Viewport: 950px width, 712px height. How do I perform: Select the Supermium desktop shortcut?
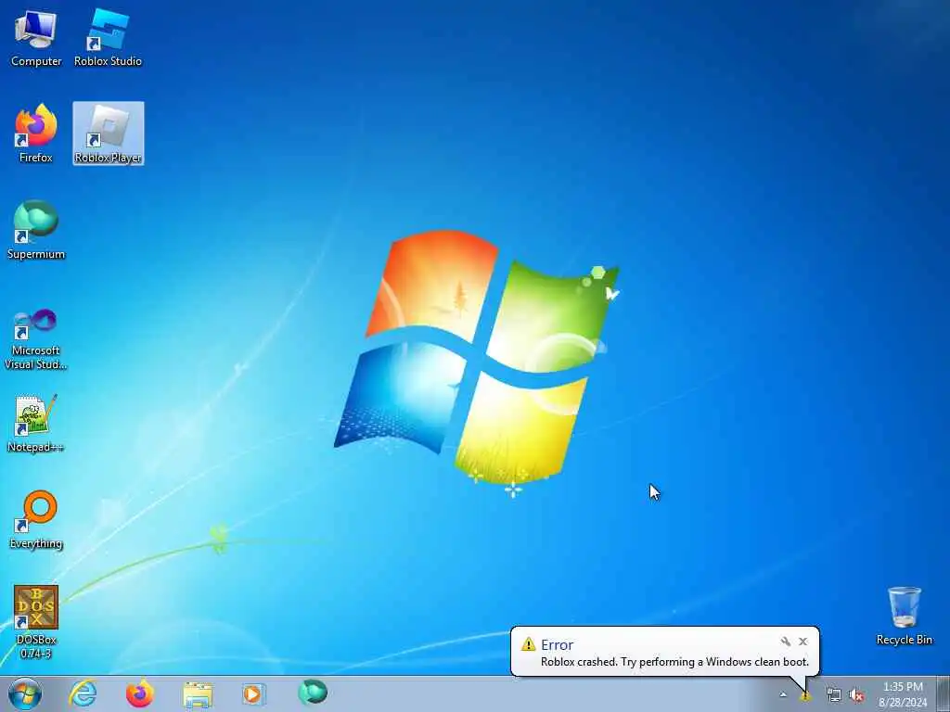36,230
